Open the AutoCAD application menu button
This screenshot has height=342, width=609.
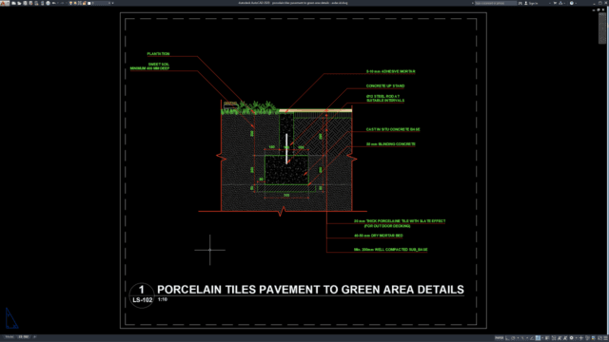(x=5, y=3)
